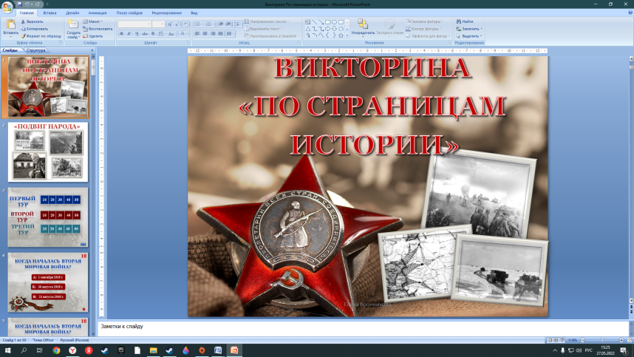Screen dimensions: 634x357
Task: Toggle align text right
Action: coord(213,33)
